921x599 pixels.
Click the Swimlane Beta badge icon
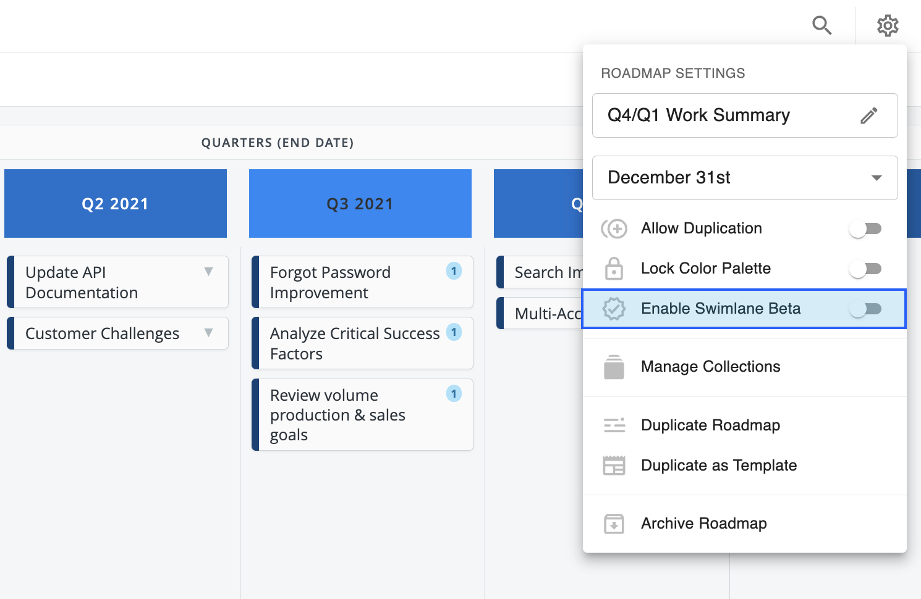coord(614,309)
